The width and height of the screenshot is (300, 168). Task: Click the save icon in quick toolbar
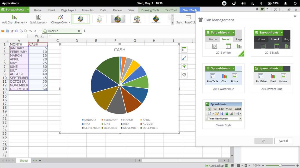click(x=7, y=31)
